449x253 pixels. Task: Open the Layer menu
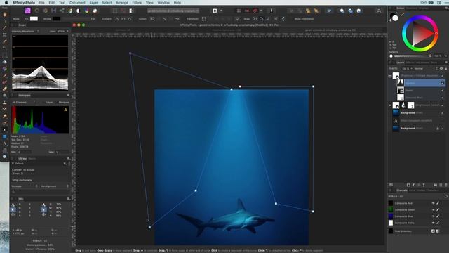93,3
